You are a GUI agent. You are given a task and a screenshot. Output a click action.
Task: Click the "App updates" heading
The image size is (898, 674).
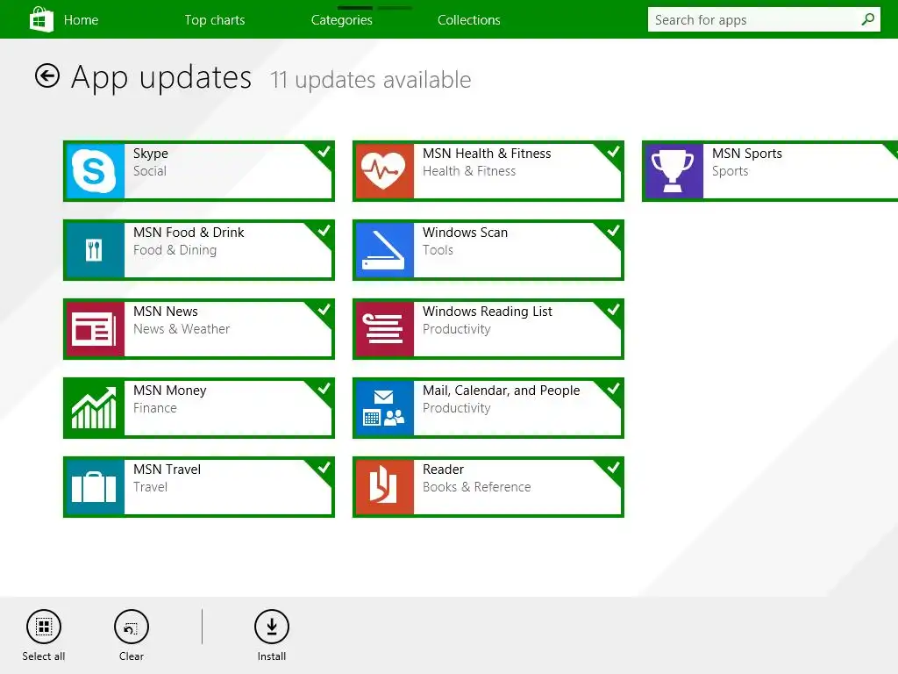tap(161, 78)
